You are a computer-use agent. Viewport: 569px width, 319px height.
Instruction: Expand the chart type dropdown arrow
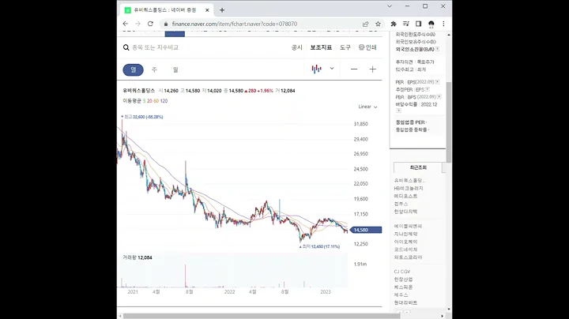coord(332,69)
